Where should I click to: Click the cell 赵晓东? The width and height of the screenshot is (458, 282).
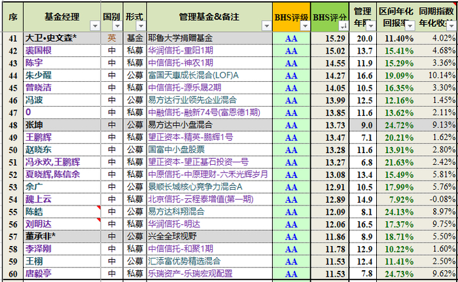pos(62,150)
